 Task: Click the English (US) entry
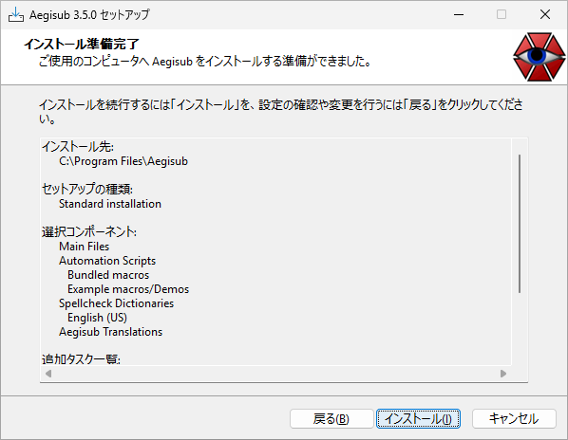(97, 318)
